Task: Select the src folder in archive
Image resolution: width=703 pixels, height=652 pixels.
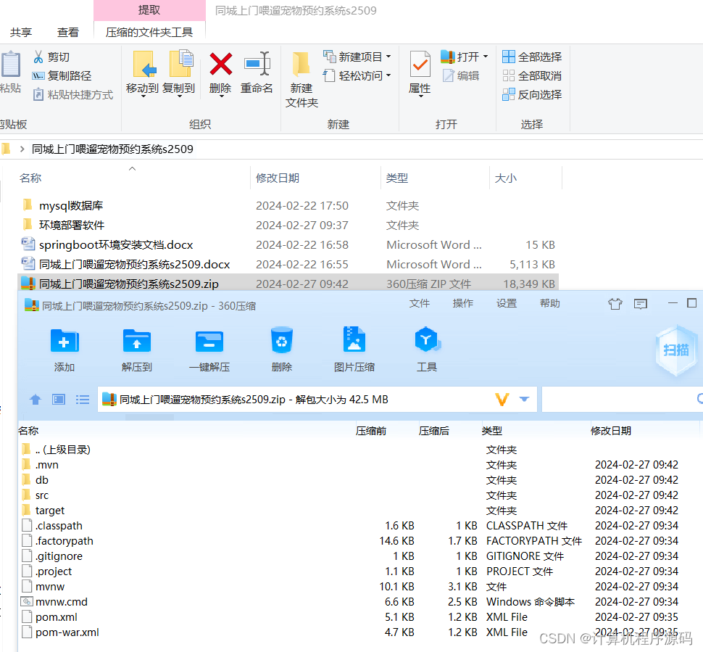Action: coord(42,495)
